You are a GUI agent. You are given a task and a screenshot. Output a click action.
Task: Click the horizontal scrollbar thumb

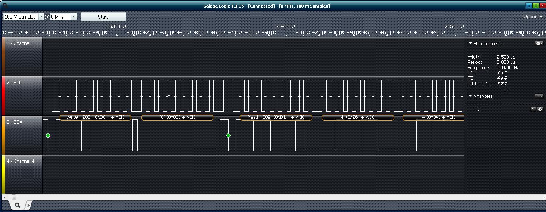point(14,197)
